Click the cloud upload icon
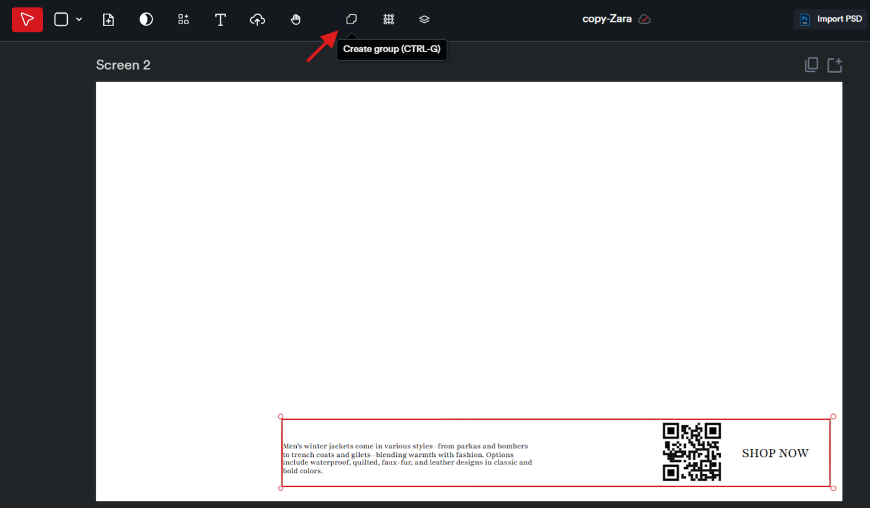Screen dimensions: 870x508 pyautogui.click(x=258, y=20)
